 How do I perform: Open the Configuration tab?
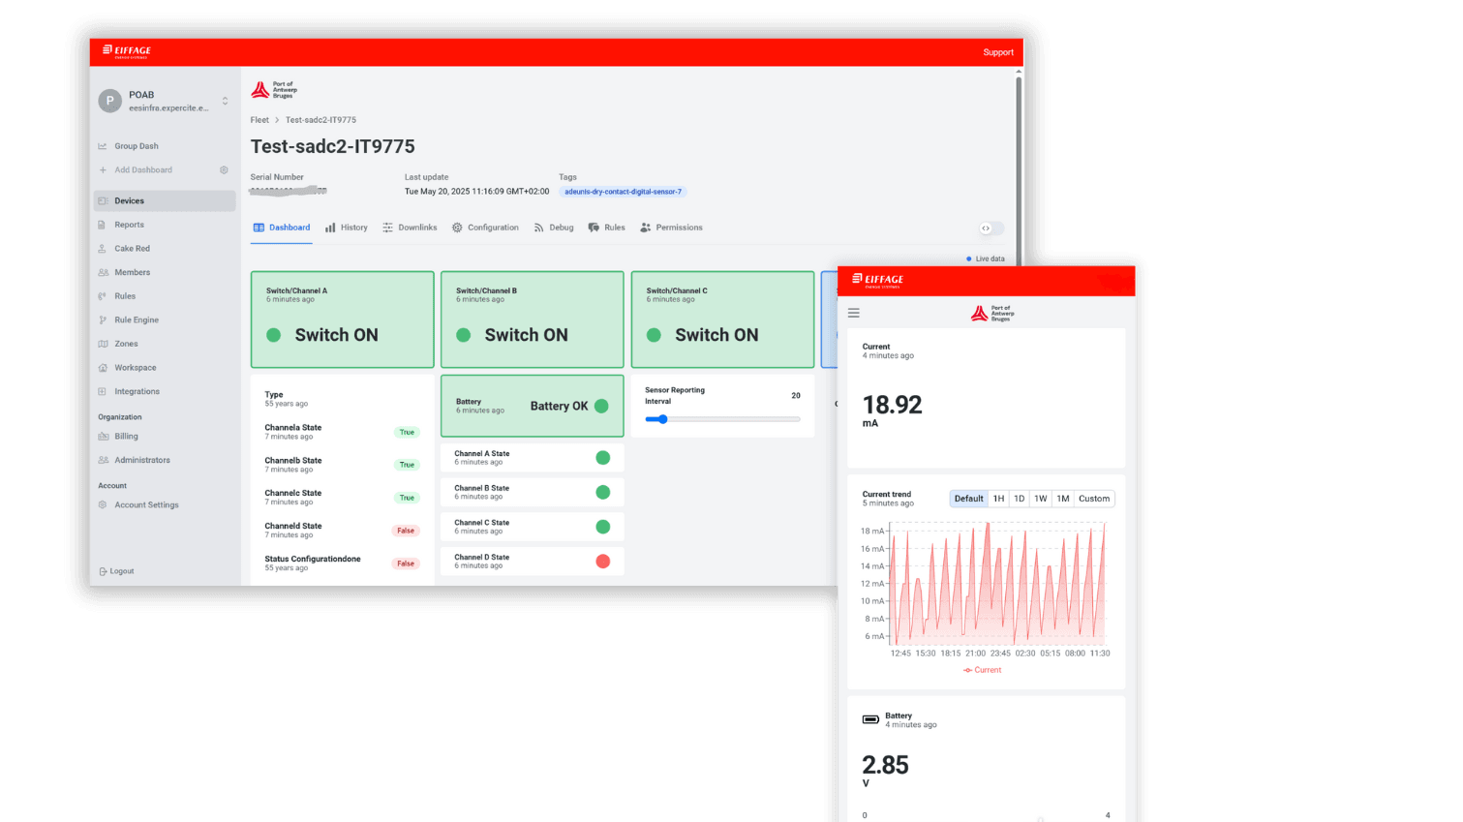click(485, 228)
